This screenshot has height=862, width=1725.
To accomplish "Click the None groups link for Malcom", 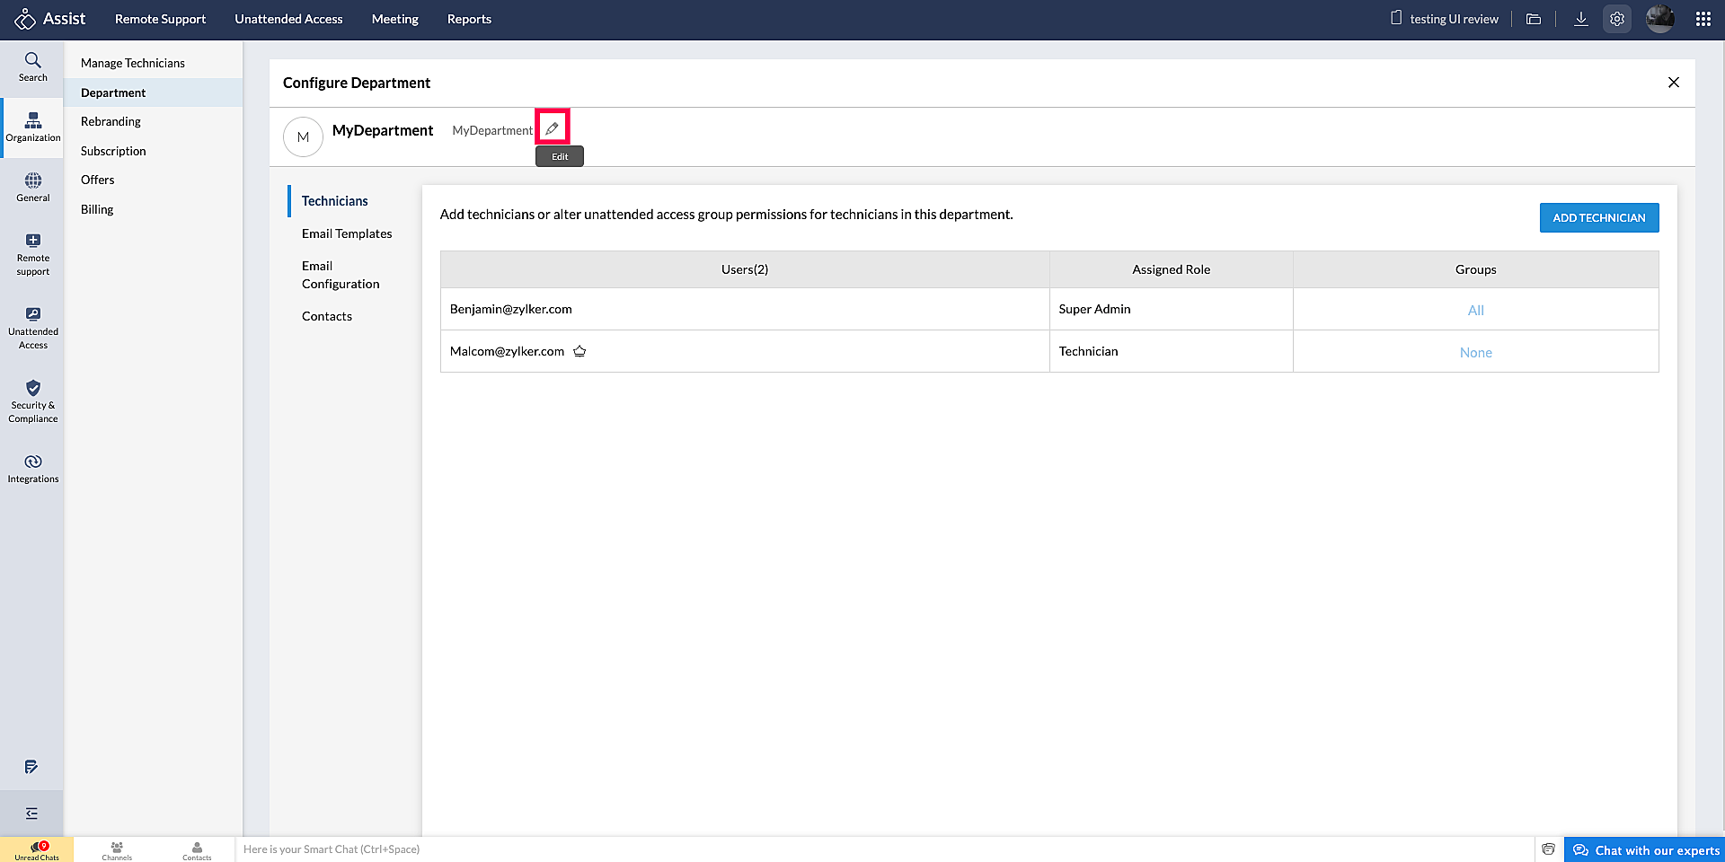I will pos(1476,353).
